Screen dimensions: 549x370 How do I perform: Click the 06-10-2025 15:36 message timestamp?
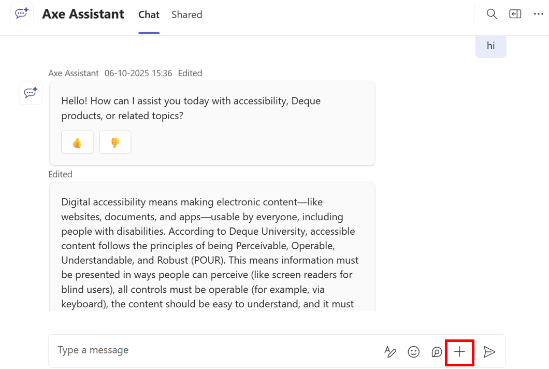pyautogui.click(x=138, y=73)
